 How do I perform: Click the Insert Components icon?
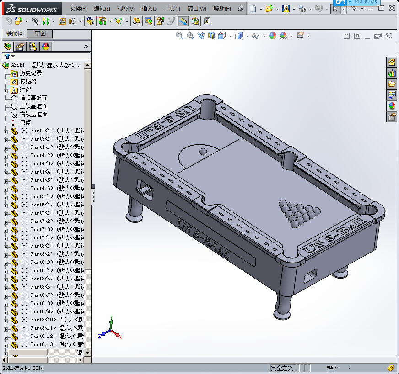pyautogui.click(x=19, y=21)
